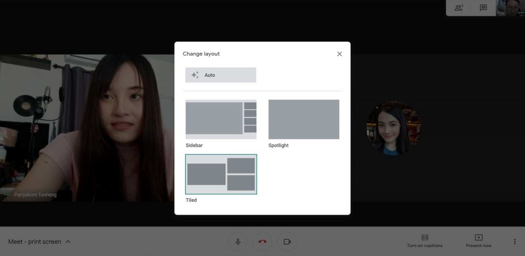Screen dimensions: 525x256
Task: Expand the Meet - print screen details chevron
Action: click(x=68, y=242)
